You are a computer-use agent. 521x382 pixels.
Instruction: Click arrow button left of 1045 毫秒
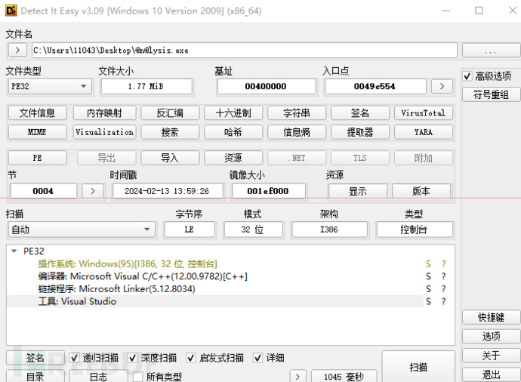click(297, 377)
